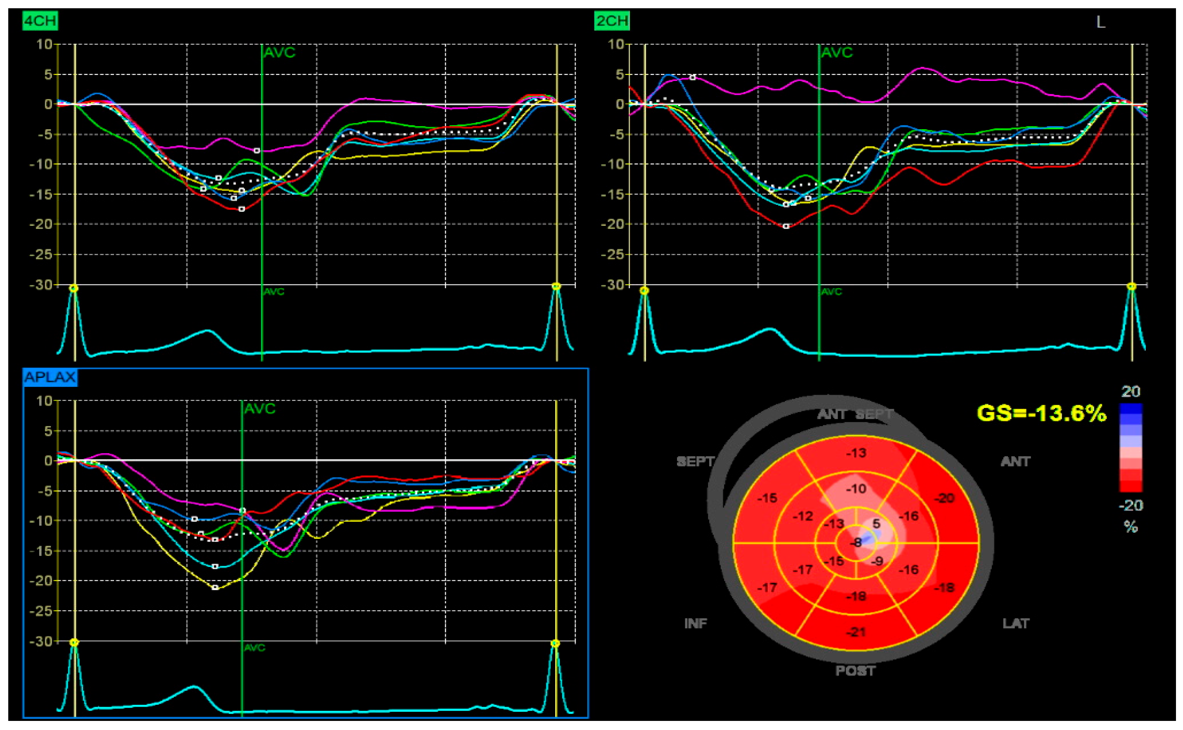Switch to the APLAX view label
1183x730 pixels.
coord(50,377)
